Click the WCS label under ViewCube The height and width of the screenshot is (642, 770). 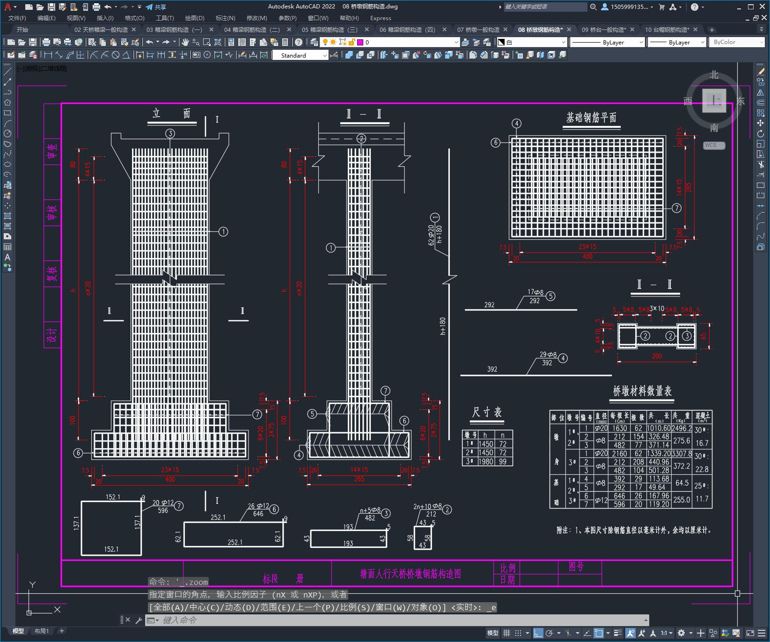(714, 145)
